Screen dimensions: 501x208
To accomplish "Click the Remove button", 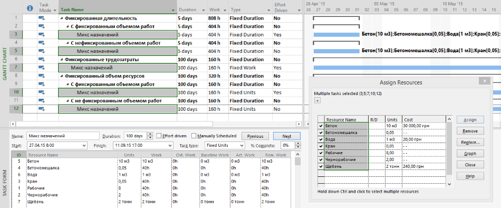I will (x=470, y=131).
